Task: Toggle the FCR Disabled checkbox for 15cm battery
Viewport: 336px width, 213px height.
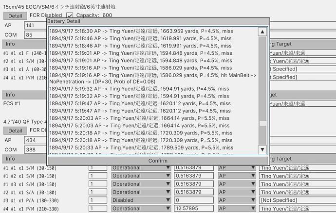Action: tap(70, 16)
